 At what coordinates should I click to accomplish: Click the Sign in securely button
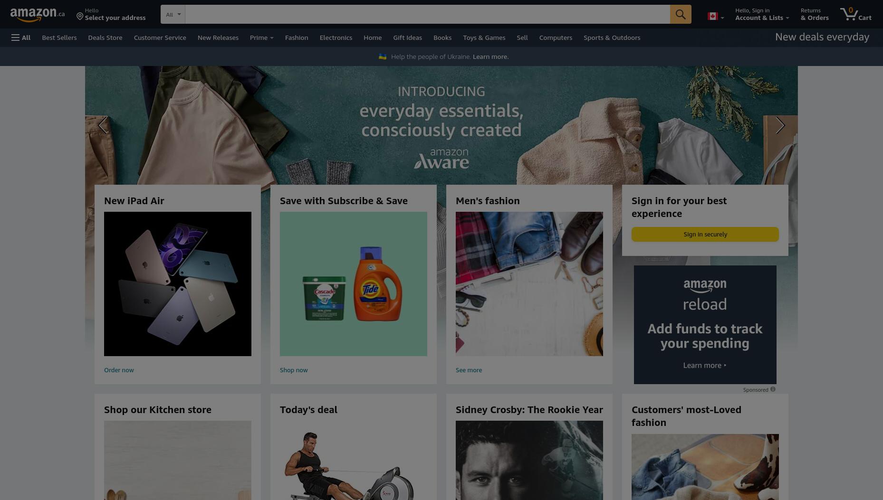705,234
